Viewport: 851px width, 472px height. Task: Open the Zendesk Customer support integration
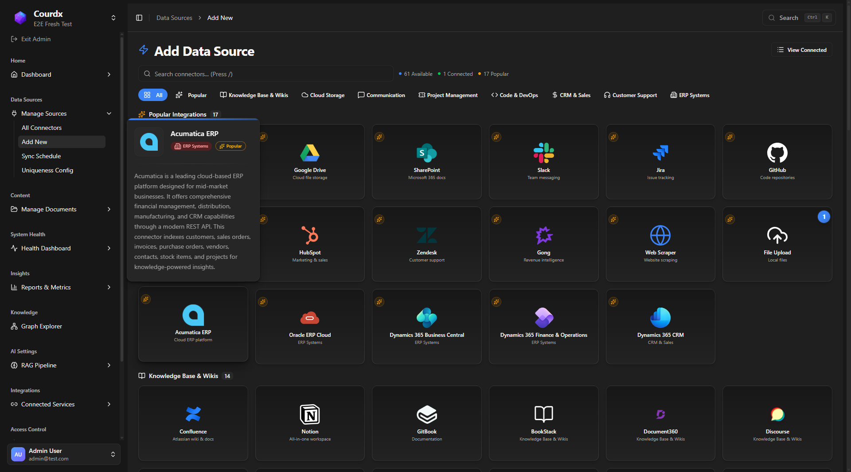(426, 244)
